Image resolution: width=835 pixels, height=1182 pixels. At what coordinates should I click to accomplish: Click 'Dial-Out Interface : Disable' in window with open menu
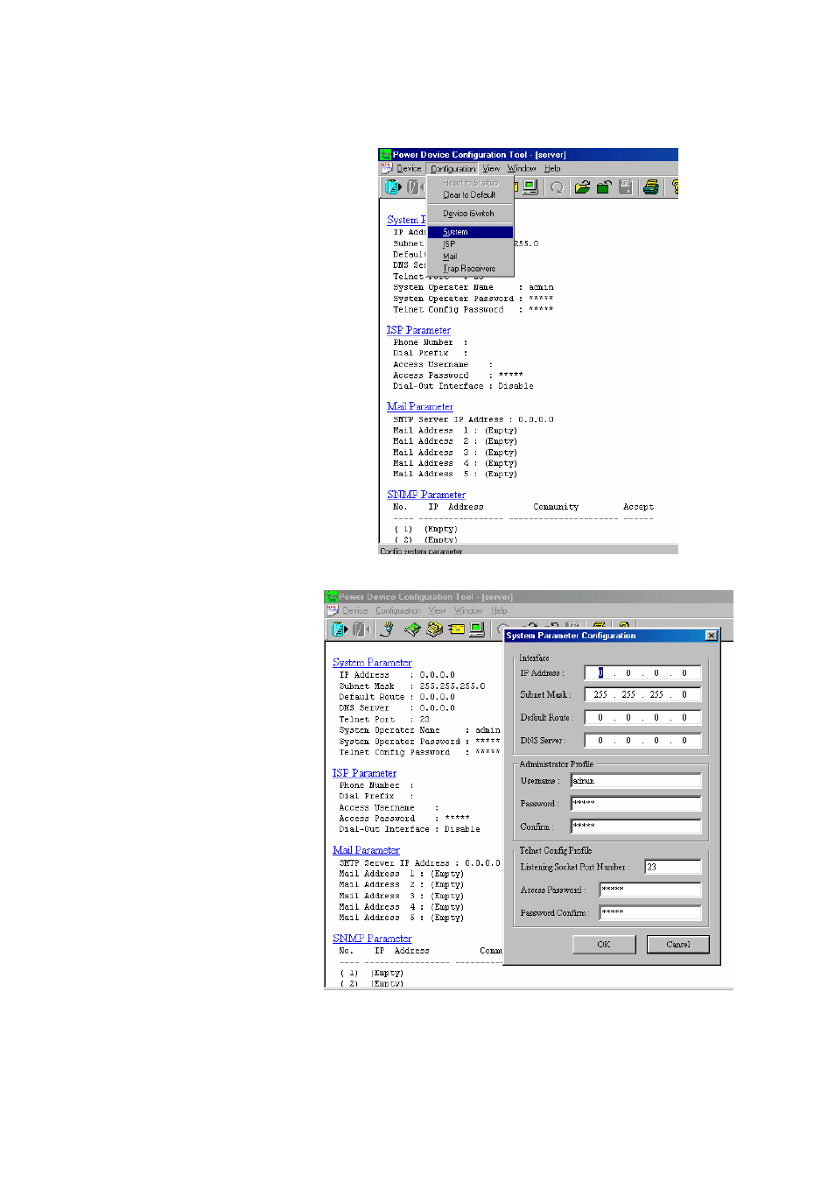tap(463, 386)
